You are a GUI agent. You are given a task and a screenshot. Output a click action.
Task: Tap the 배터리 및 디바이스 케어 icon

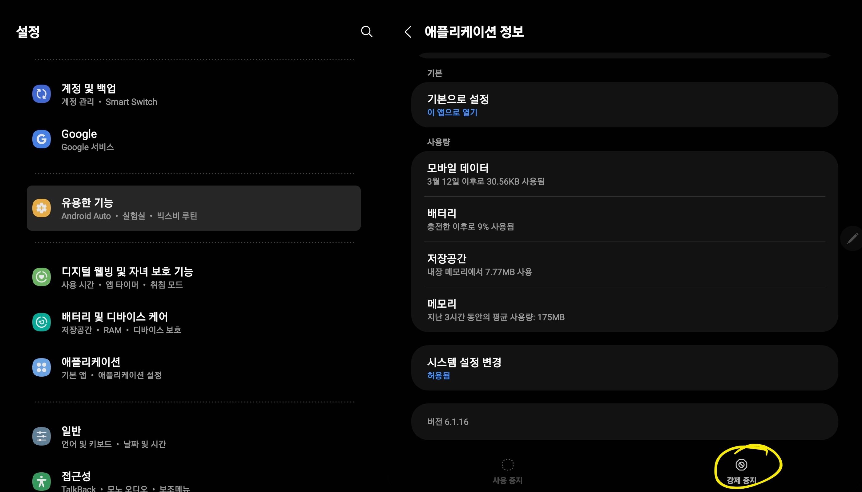(41, 322)
